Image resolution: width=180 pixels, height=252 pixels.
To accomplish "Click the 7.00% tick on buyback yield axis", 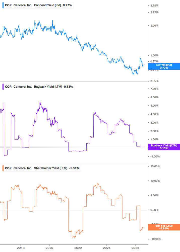I will click(x=154, y=89).
